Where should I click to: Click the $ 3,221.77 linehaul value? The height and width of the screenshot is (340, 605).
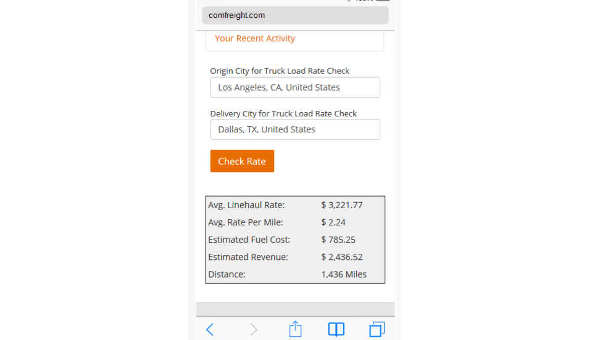(341, 205)
